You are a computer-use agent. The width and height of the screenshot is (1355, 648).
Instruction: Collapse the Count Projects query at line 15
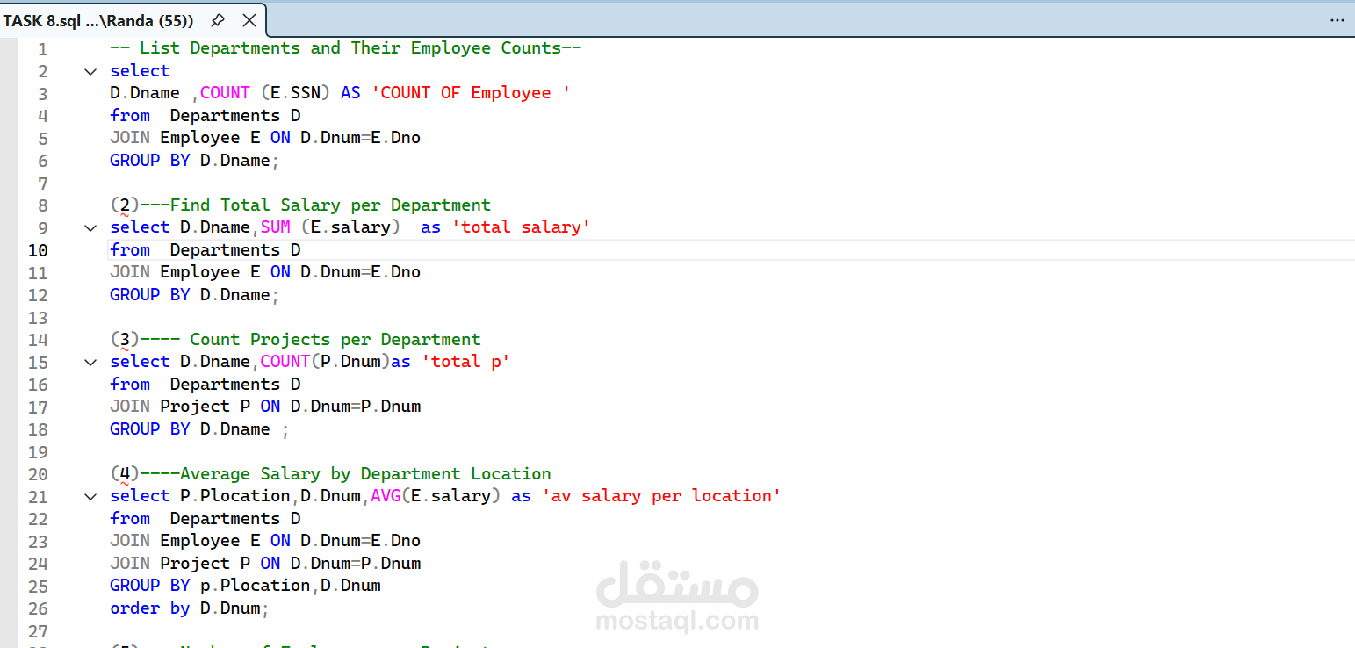pyautogui.click(x=90, y=362)
